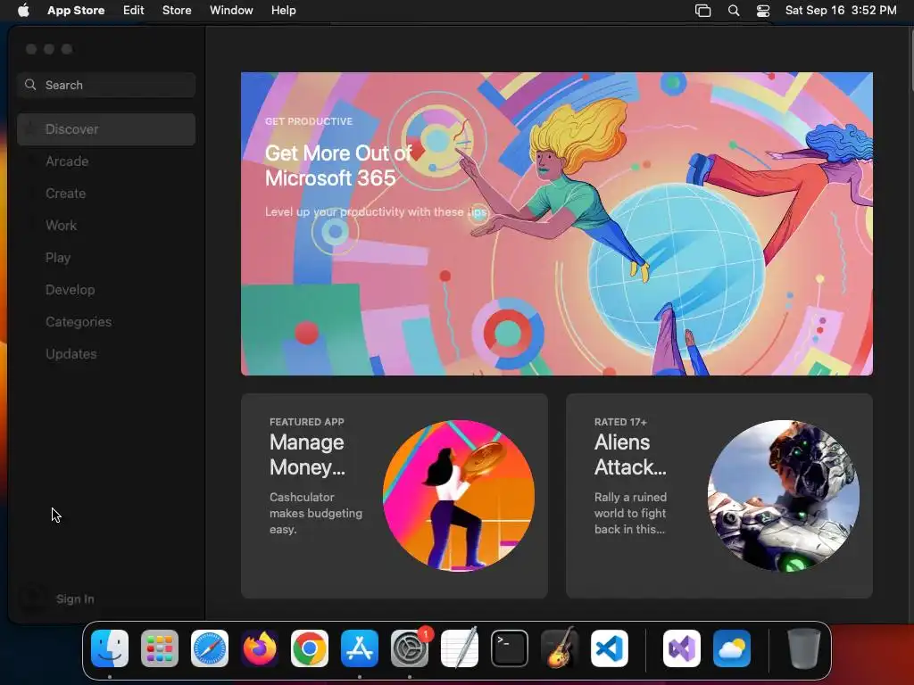Go to the Arcade section
The width and height of the screenshot is (914, 685).
pyautogui.click(x=106, y=161)
